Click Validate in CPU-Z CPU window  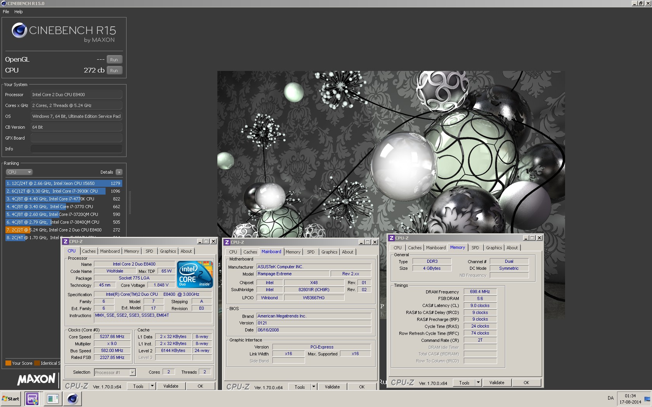click(171, 386)
